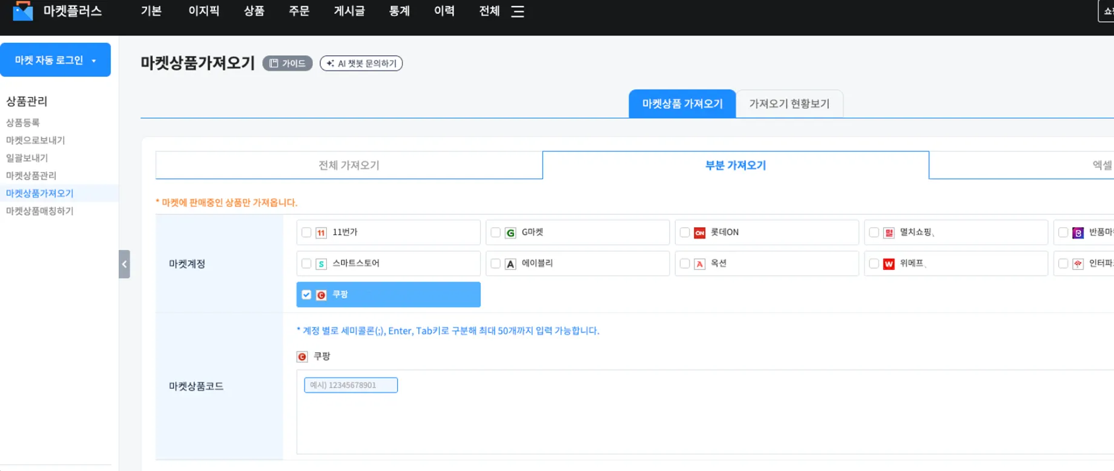1114x471 pixels.
Task: Click the 마켓계정 row label
Action: point(187,264)
